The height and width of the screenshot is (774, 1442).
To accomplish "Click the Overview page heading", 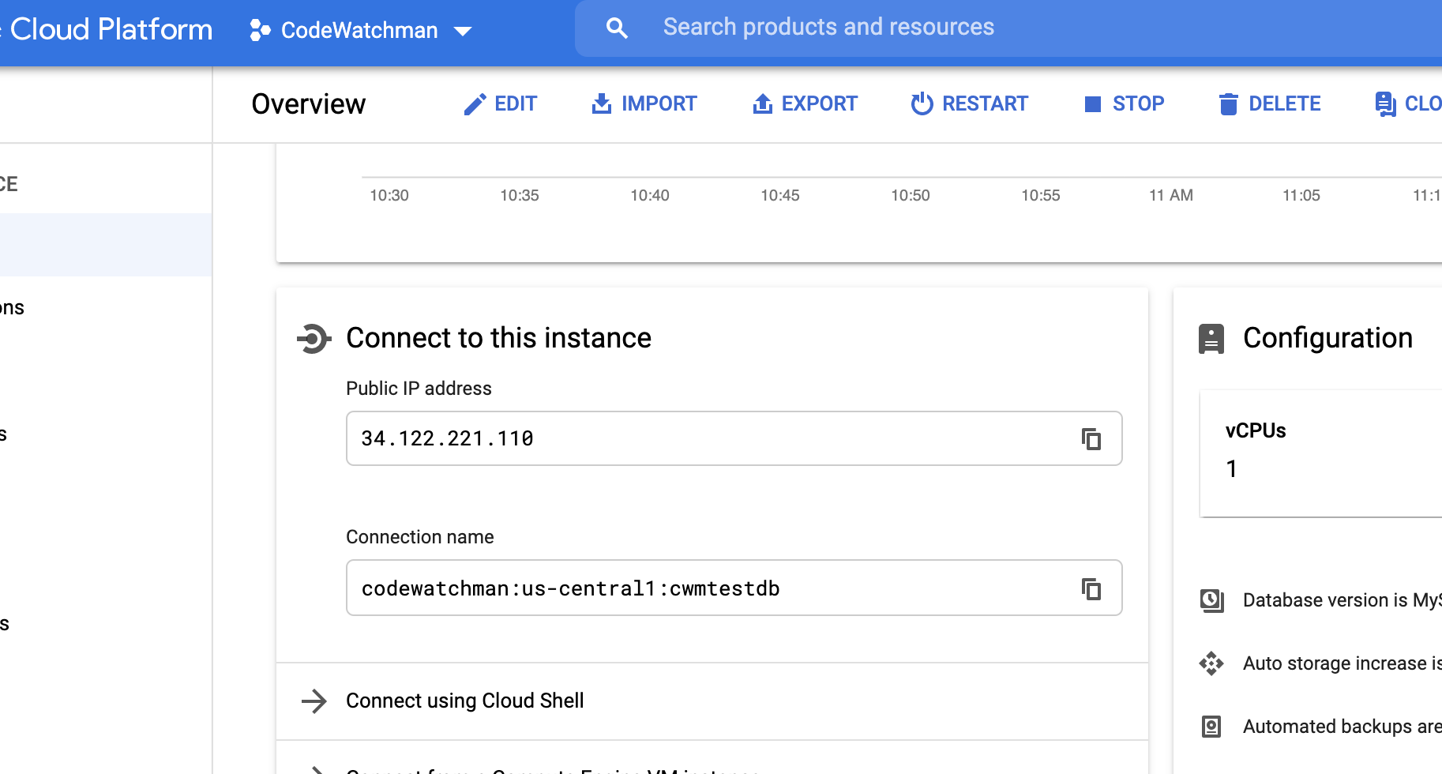I will (309, 104).
